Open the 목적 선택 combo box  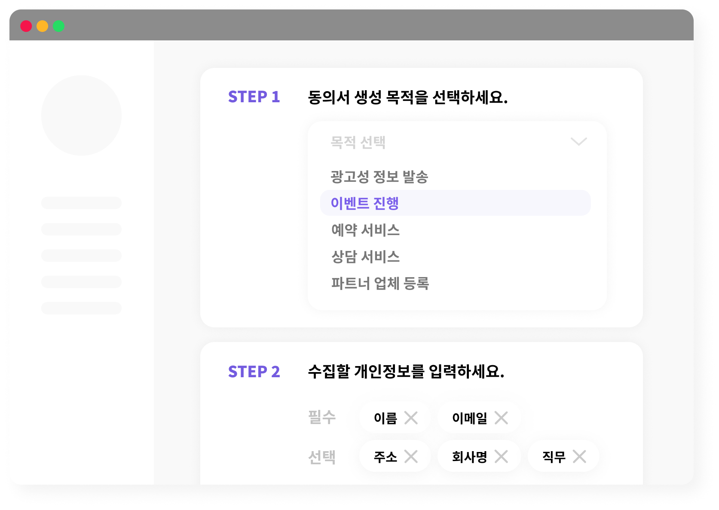pos(457,142)
